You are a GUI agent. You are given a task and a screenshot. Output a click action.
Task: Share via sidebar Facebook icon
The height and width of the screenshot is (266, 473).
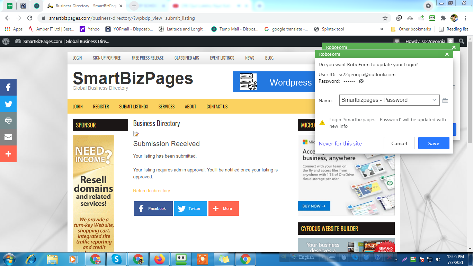[x=8, y=87]
